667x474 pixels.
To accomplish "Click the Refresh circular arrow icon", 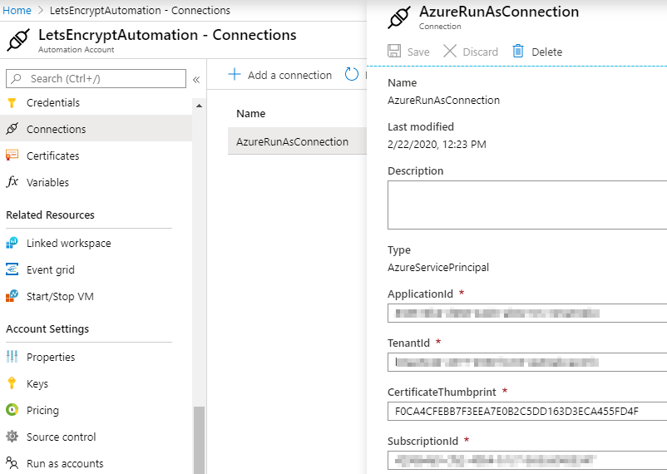I will [x=351, y=75].
